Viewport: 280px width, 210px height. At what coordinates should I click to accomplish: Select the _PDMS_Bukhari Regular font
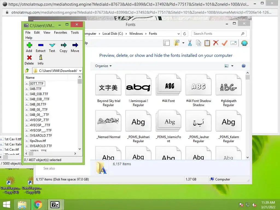point(138,127)
